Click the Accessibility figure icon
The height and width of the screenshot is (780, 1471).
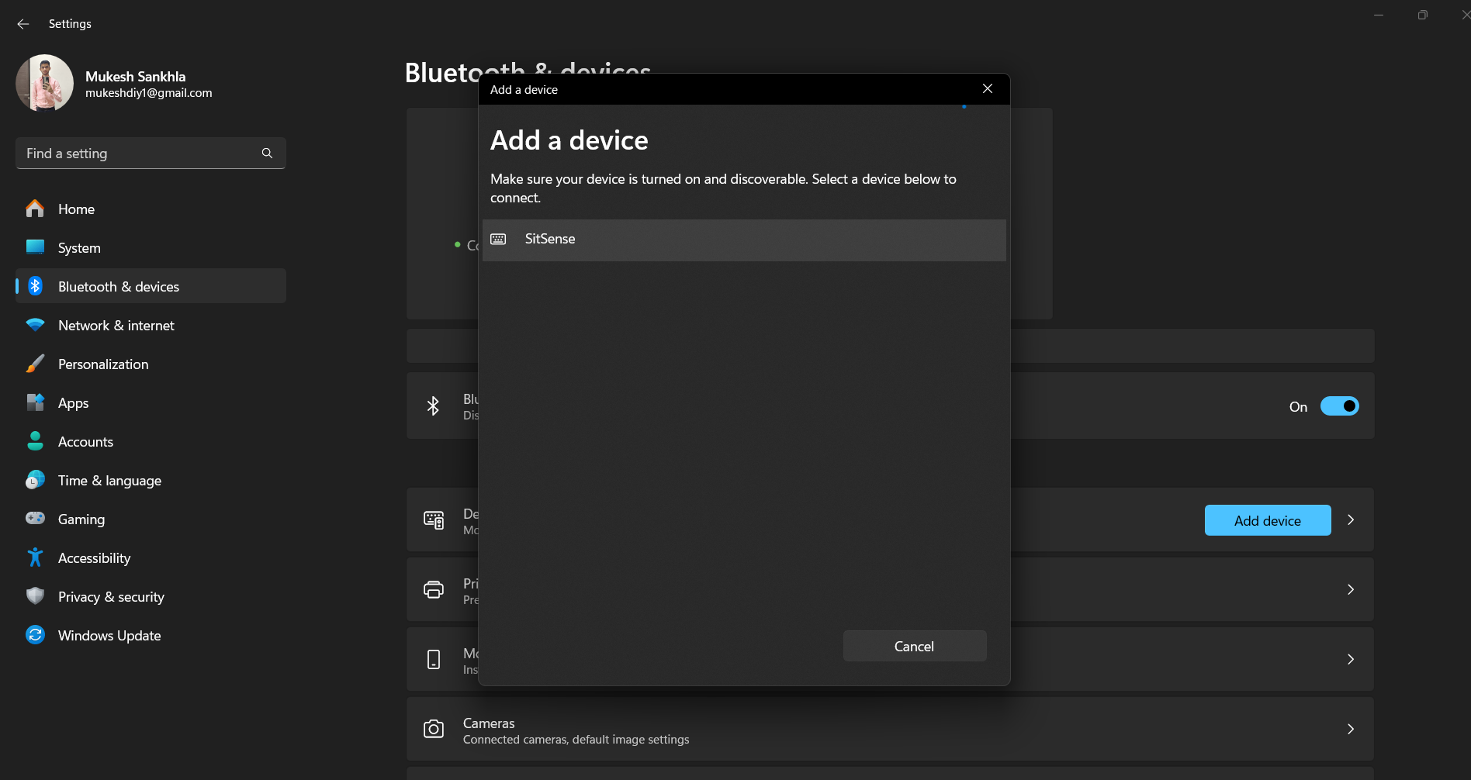pos(35,557)
